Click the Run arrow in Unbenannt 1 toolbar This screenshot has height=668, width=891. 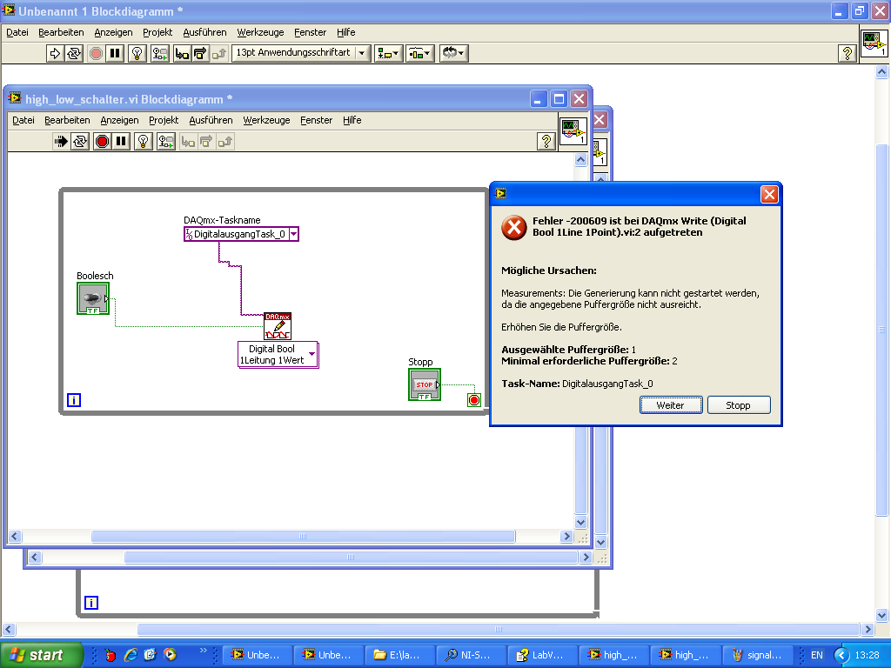coord(55,53)
